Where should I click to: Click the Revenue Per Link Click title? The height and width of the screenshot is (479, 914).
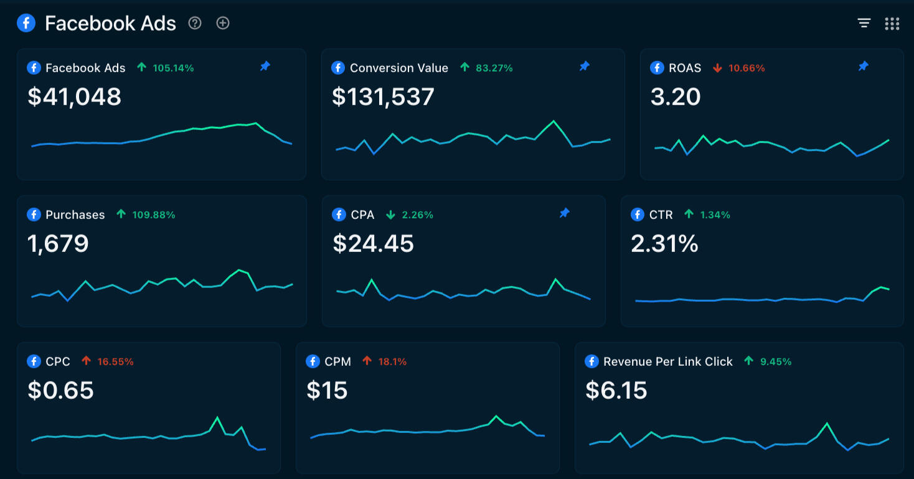pos(667,361)
